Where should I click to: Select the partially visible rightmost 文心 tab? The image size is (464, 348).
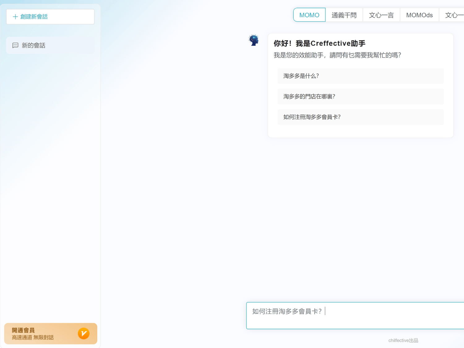point(452,15)
